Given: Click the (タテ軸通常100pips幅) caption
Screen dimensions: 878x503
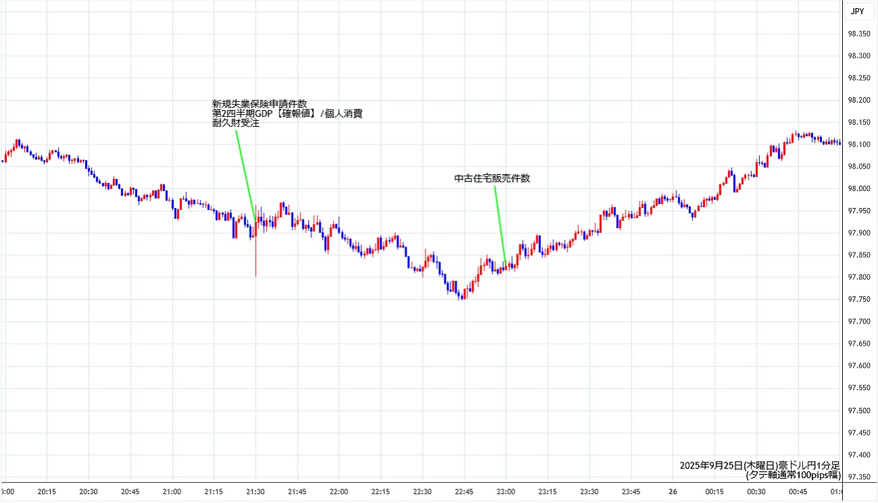Looking at the screenshot, I should 793,475.
